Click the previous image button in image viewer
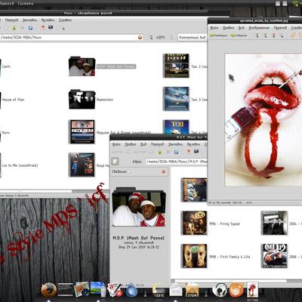Screen dimensions: 302x302 (219, 35)
